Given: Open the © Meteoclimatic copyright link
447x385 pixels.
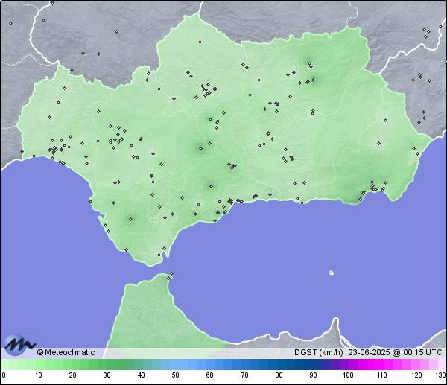Looking at the screenshot, I should 66,352.
